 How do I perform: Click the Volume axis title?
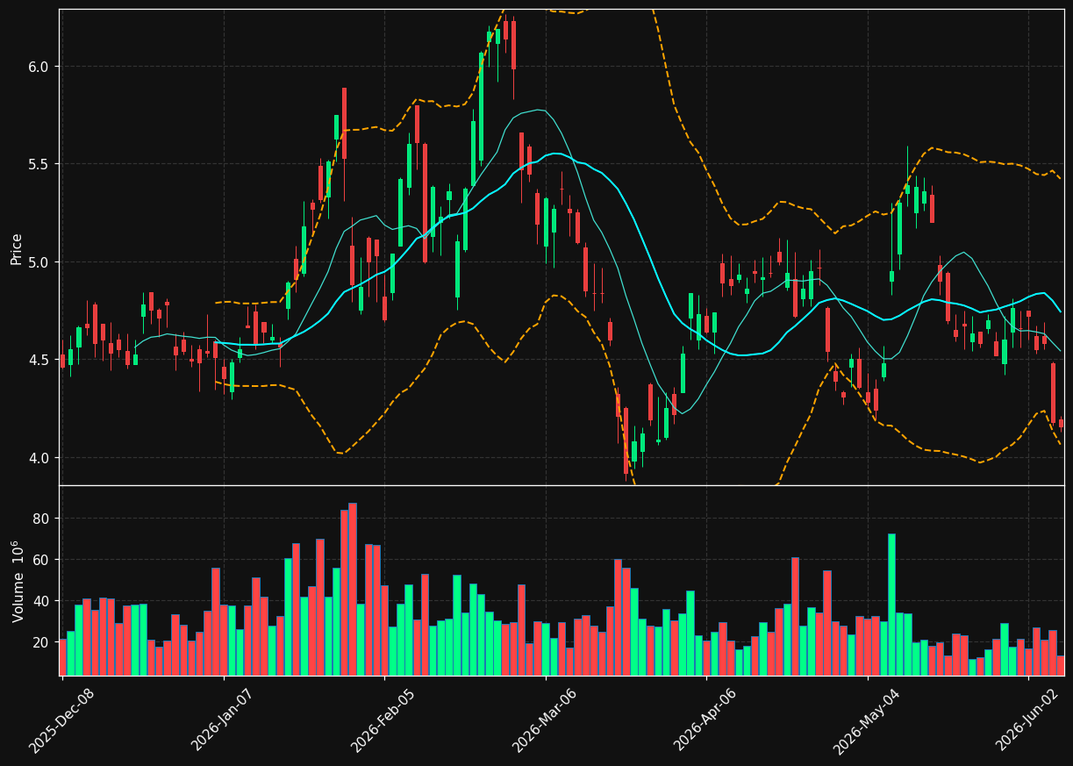point(17,582)
